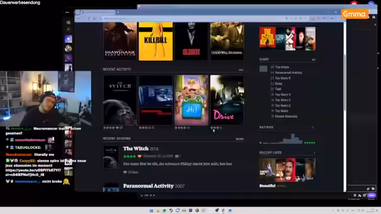
Task: Open a new browser tab
Action: click(x=118, y=12)
